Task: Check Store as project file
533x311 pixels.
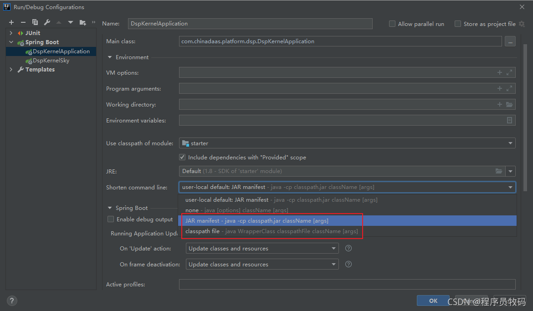Action: click(457, 24)
